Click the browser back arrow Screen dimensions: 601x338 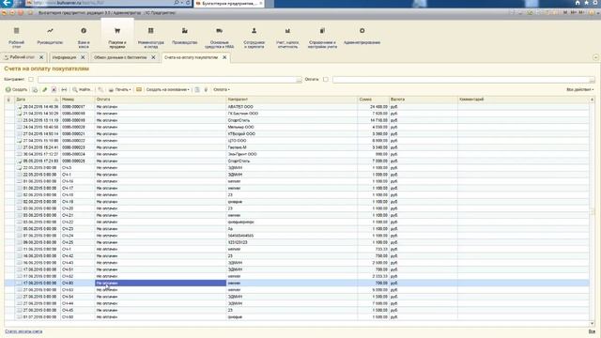coord(7,3)
